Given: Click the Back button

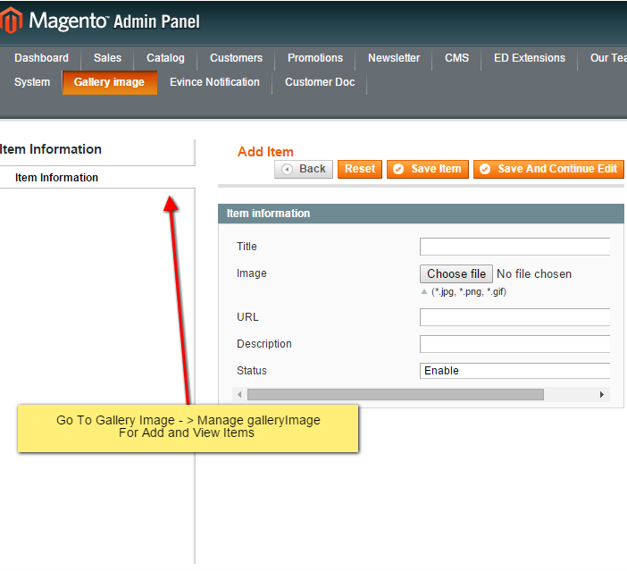Looking at the screenshot, I should (304, 169).
